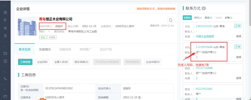Click 选择 for phone 13012525252
This screenshot has width=251, height=100.
(x=238, y=36)
